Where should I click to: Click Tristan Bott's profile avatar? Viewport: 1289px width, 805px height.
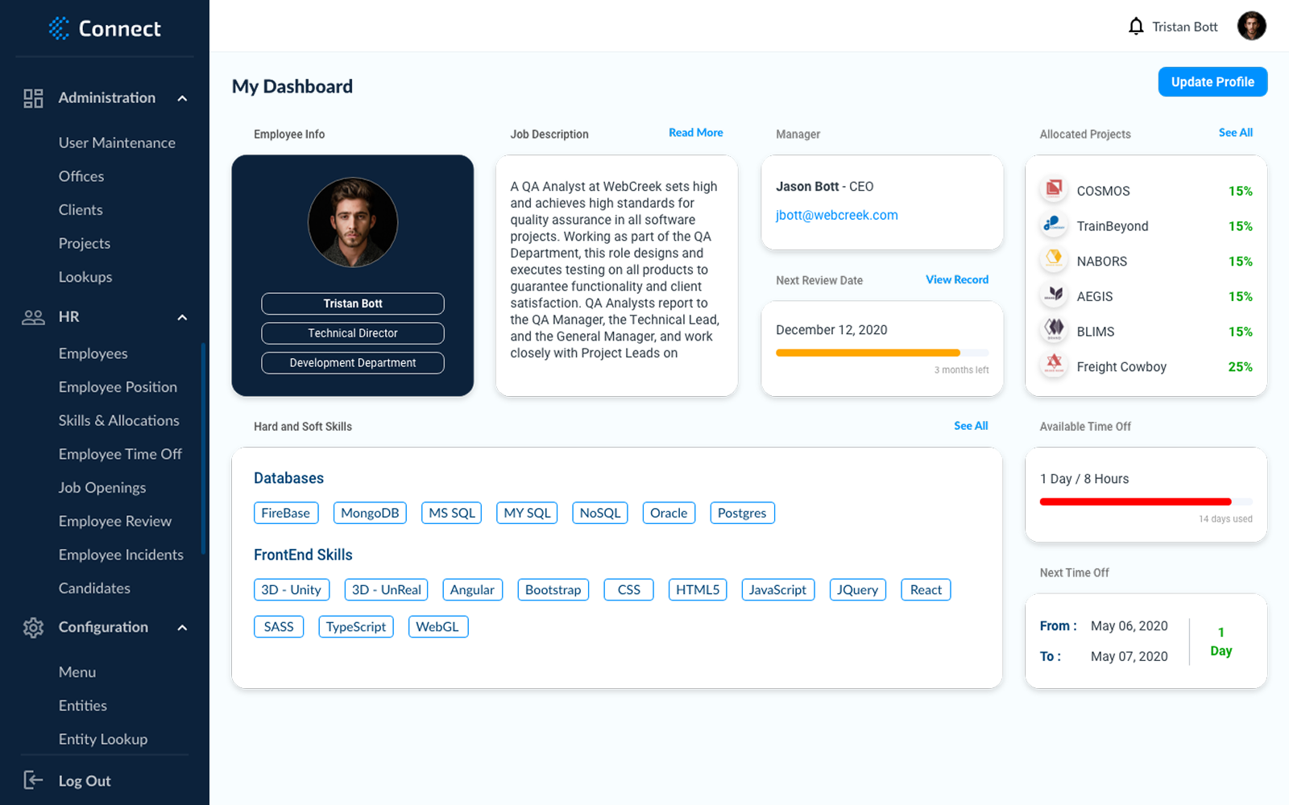(1252, 26)
